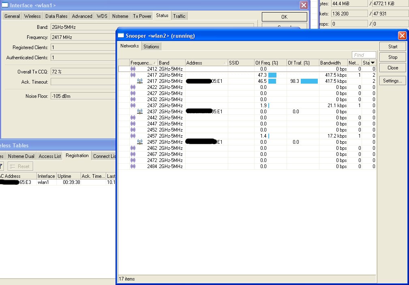Image resolution: width=409 pixels, height=285 pixels.
Task: Click Start to begin snooping again
Action: point(392,46)
